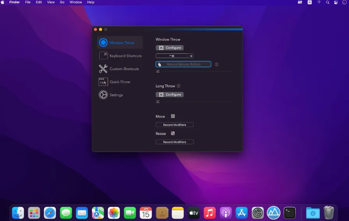Viewport: 349px width, 221px height.
Task: Open Maps from the Dock
Action: point(98,213)
